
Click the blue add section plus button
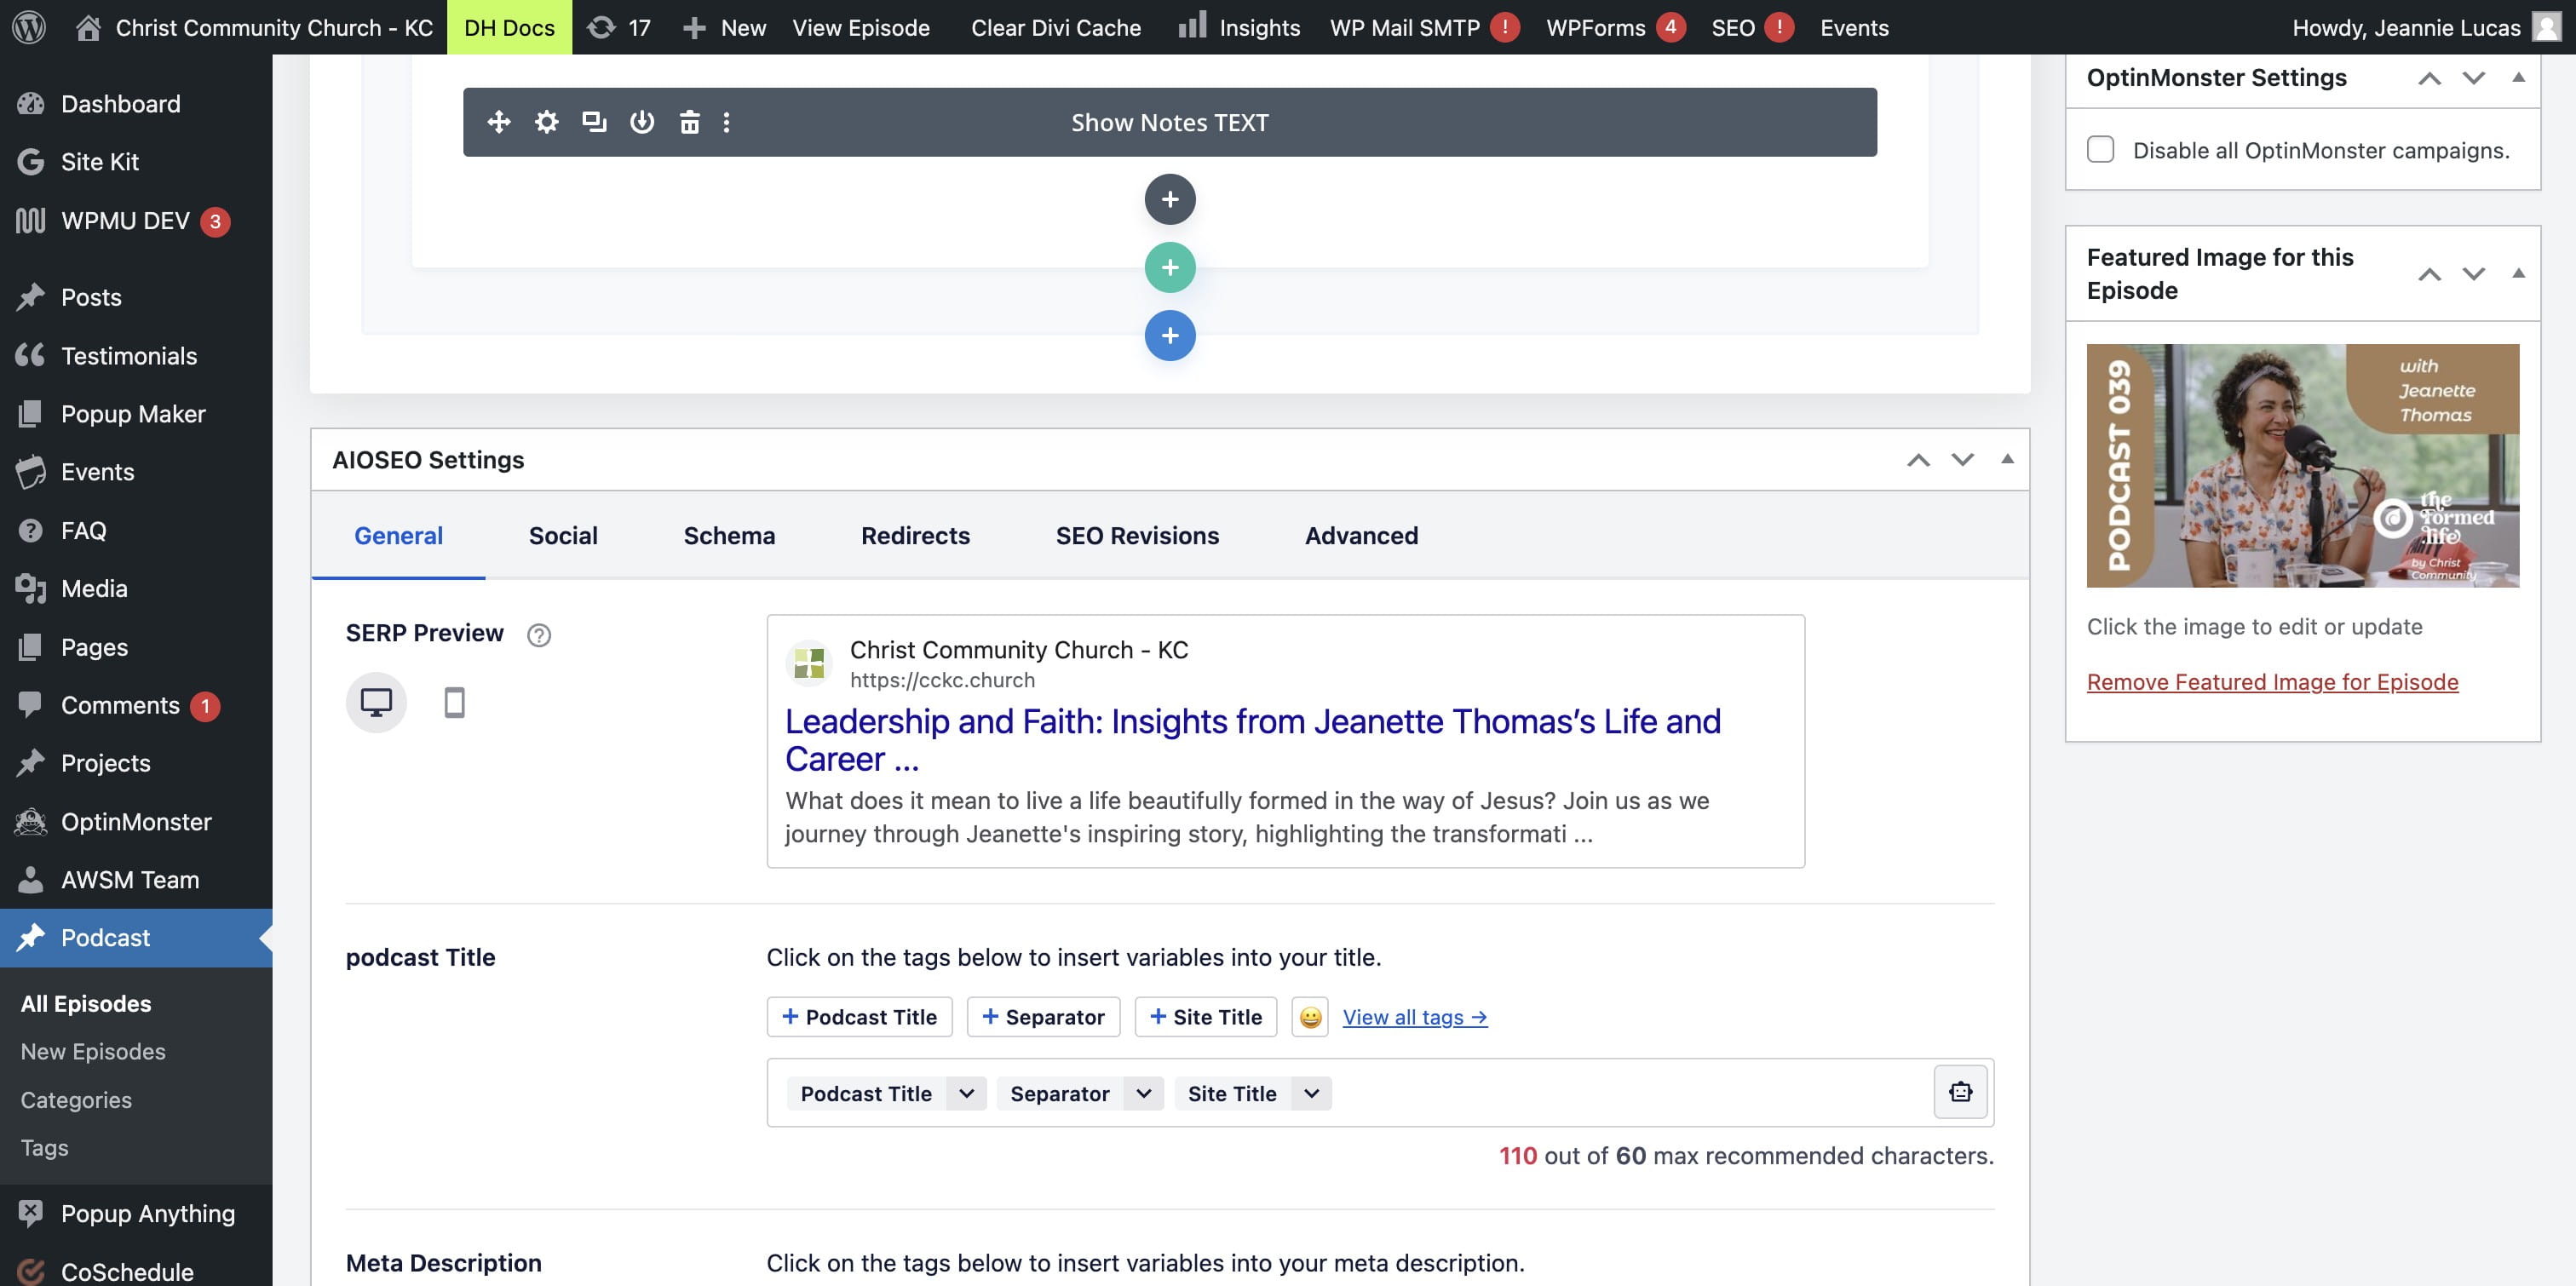1170,335
